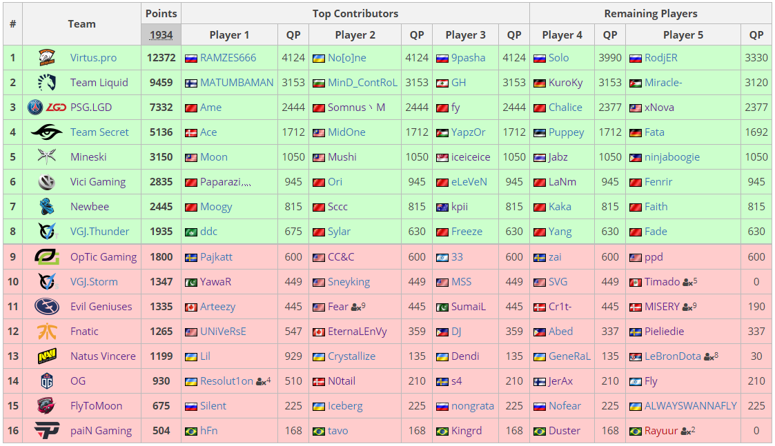Select the player link Arteezy

pyautogui.click(x=217, y=307)
